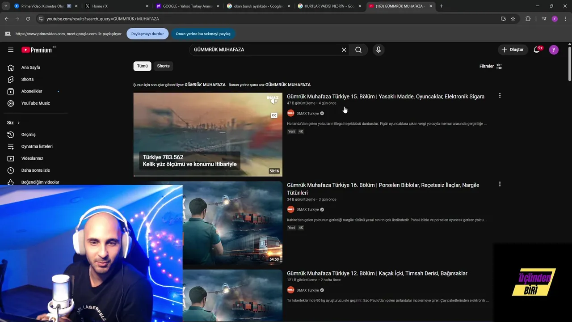Screen dimensions: 572x322
Task: Open Chrome three-dot menu
Action: click(x=566, y=19)
